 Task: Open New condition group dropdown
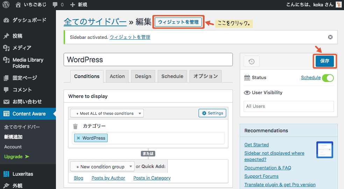pos(102,167)
